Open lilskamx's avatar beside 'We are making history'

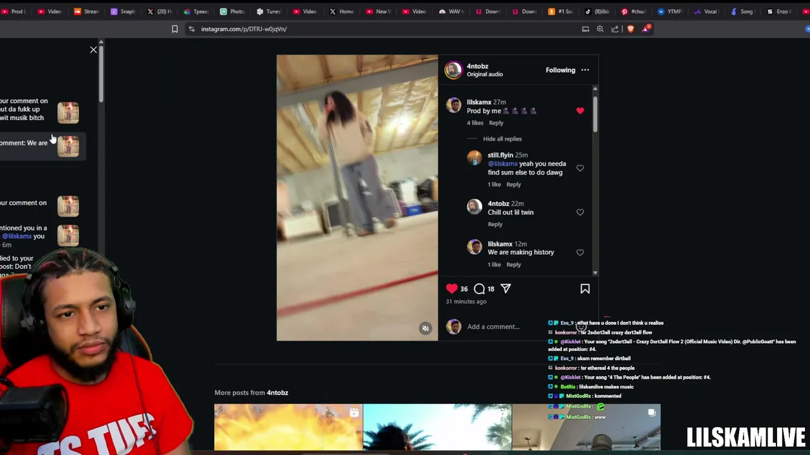[475, 247]
